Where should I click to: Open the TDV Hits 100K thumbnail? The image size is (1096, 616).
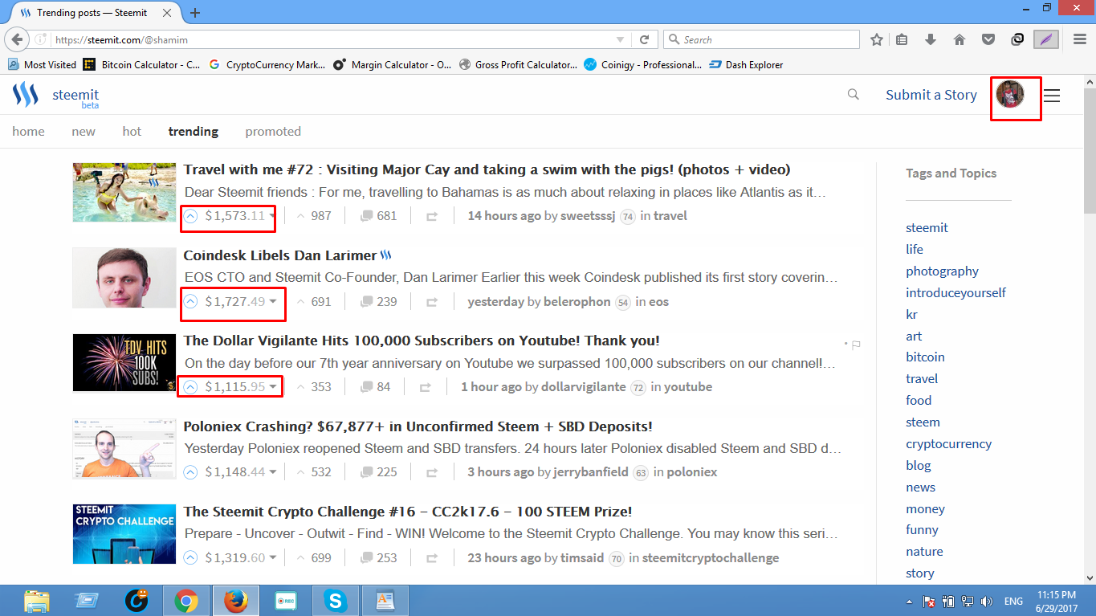124,363
